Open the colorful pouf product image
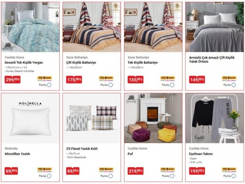 pyautogui.click(x=153, y=118)
